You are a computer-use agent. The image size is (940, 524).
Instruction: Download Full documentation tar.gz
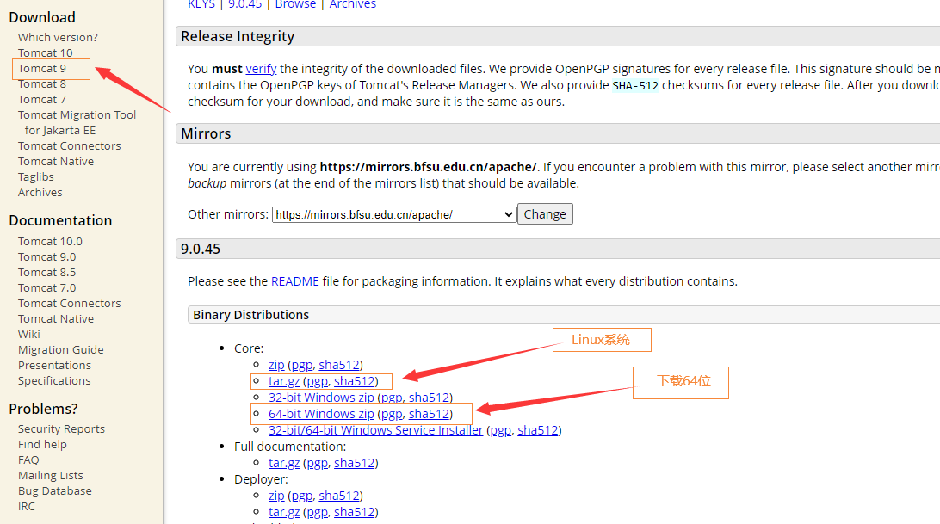pyautogui.click(x=282, y=463)
